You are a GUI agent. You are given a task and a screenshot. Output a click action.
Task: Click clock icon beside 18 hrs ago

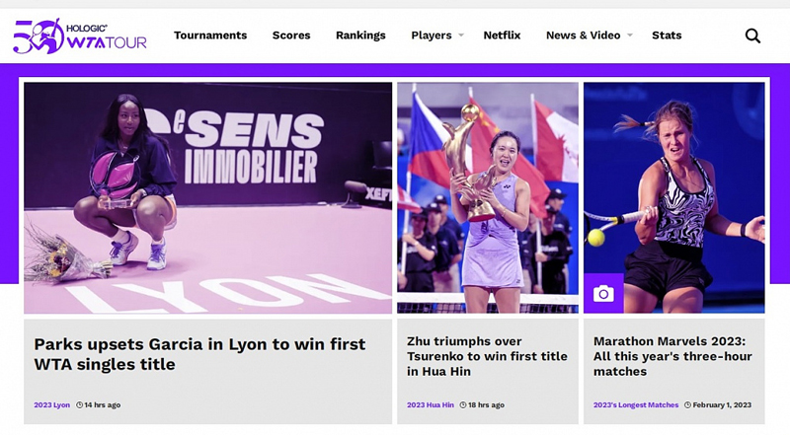pyautogui.click(x=463, y=404)
